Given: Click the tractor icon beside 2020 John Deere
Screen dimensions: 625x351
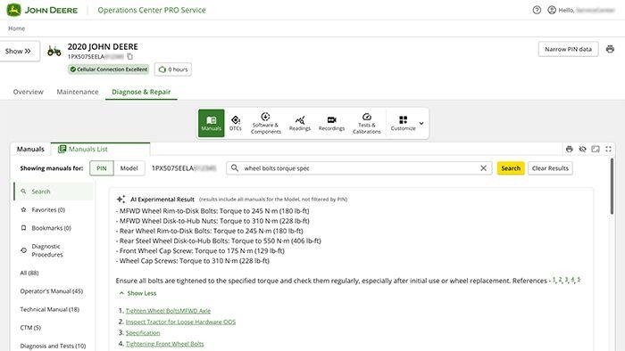Looking at the screenshot, I should point(54,51).
